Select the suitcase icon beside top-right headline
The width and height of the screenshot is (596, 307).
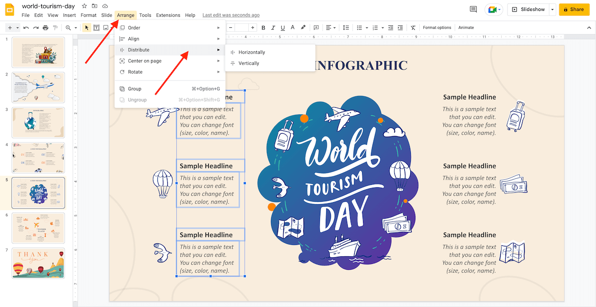(516, 116)
